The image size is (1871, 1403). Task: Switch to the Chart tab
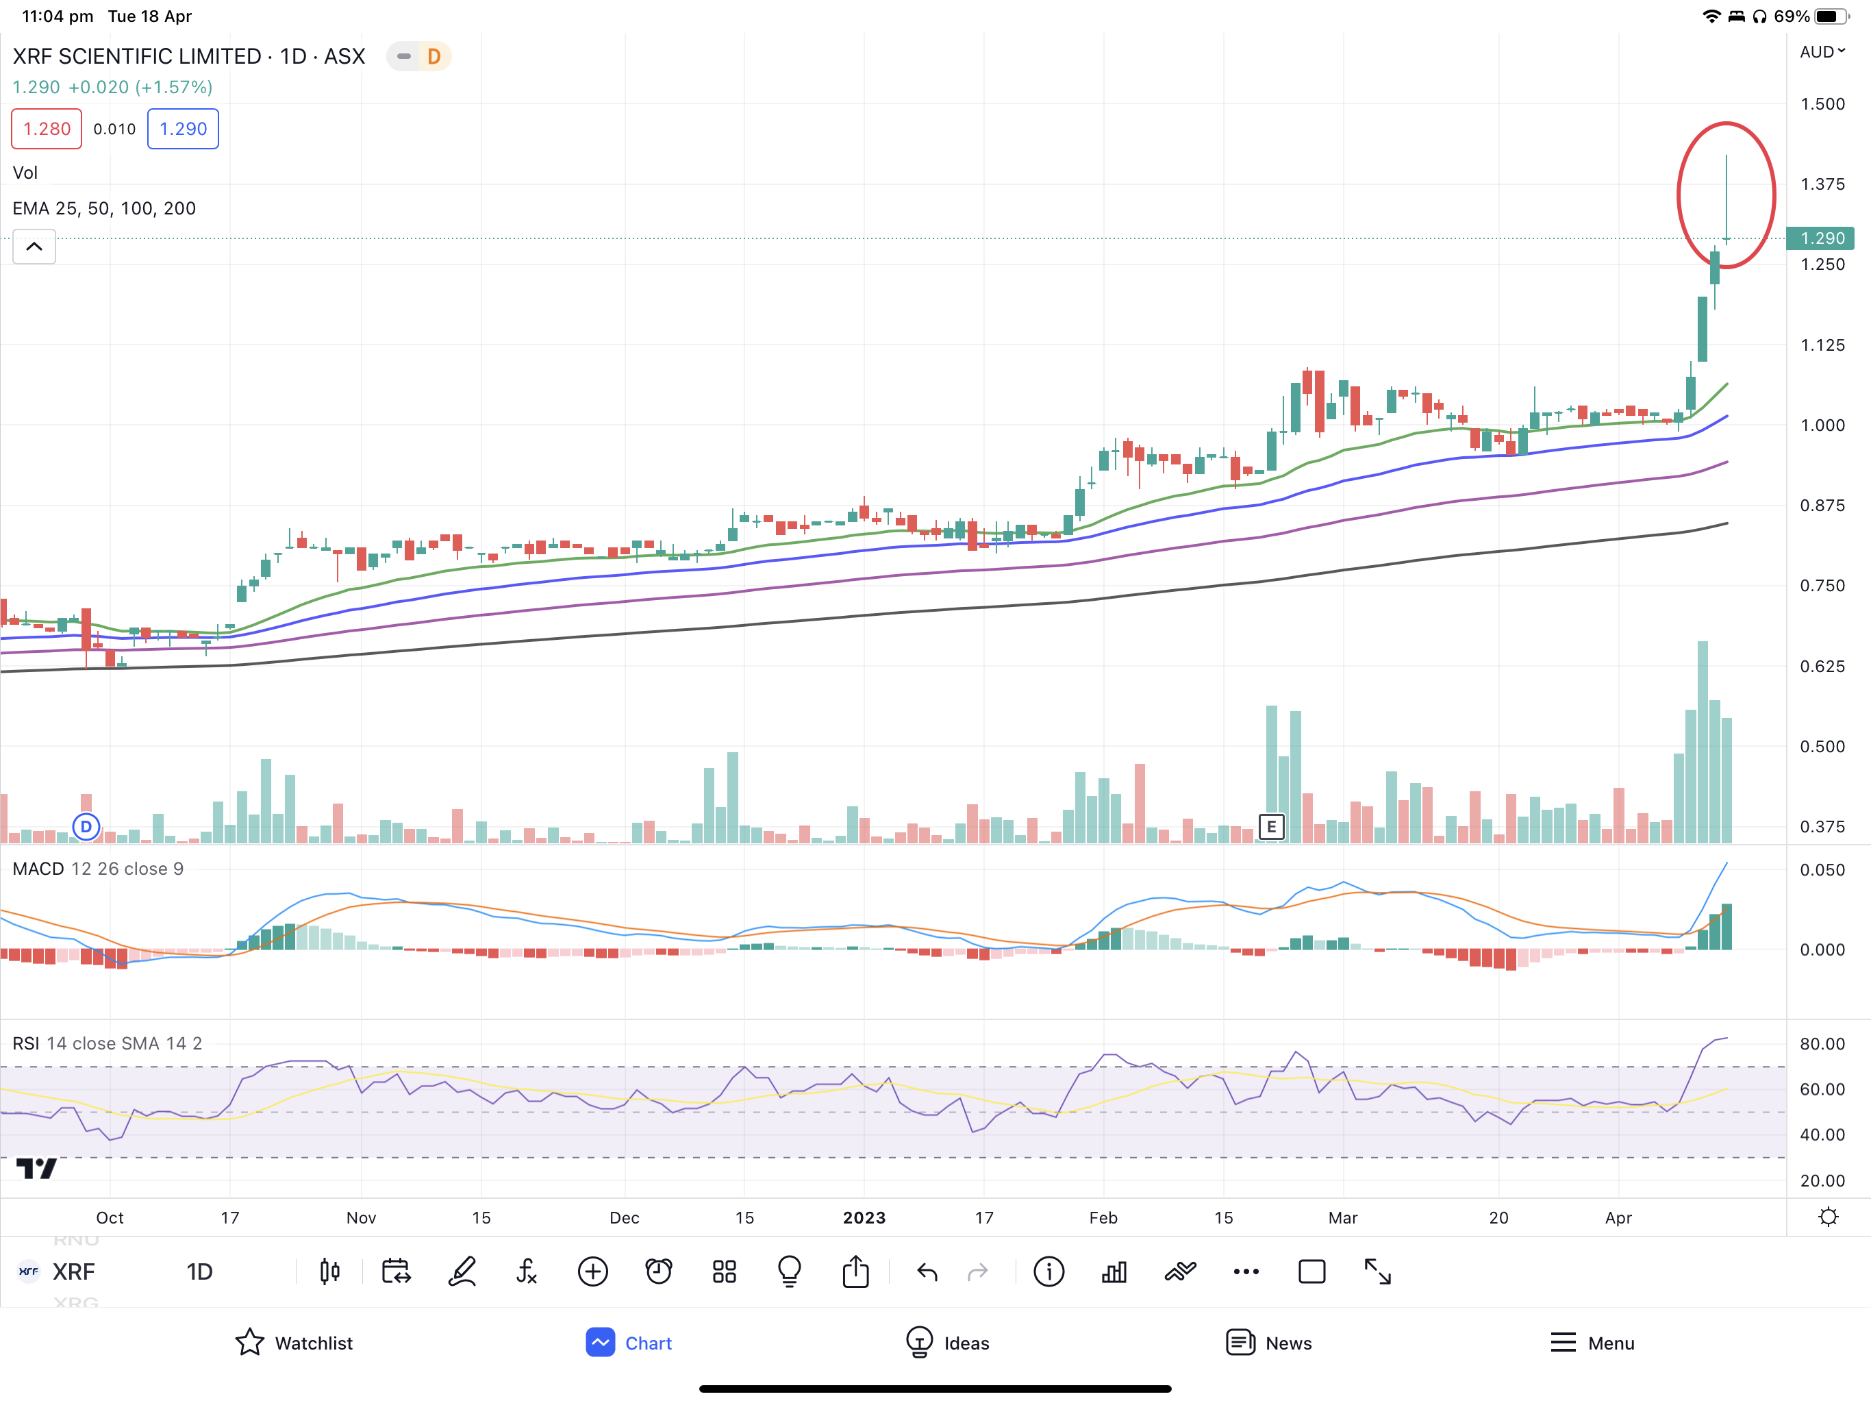[x=629, y=1343]
